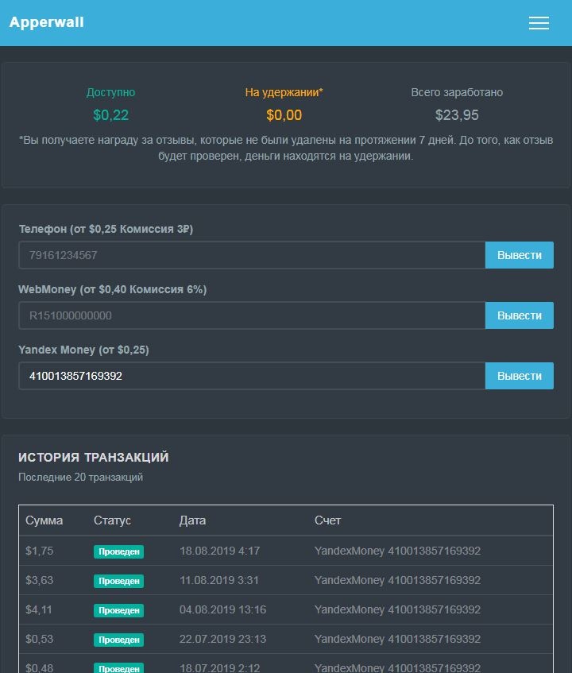Screen dimensions: 572x673
Task: Click the Дата column header
Action: [x=192, y=520]
